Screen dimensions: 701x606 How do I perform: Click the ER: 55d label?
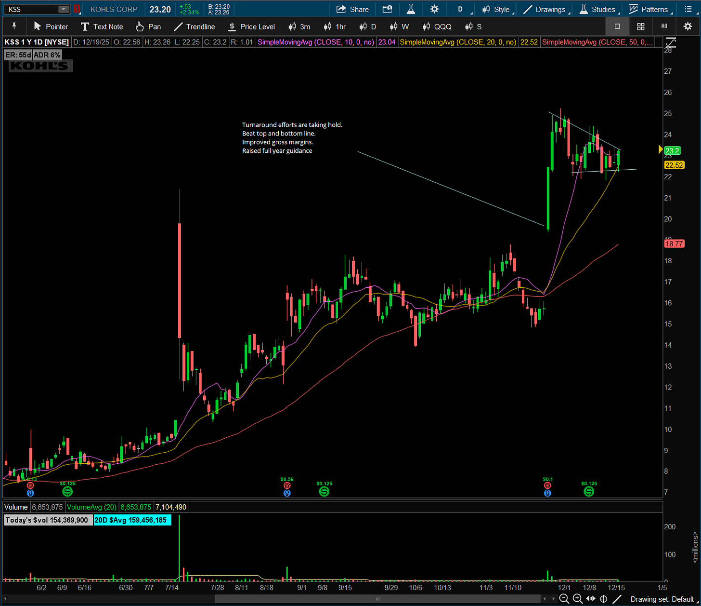coord(18,55)
